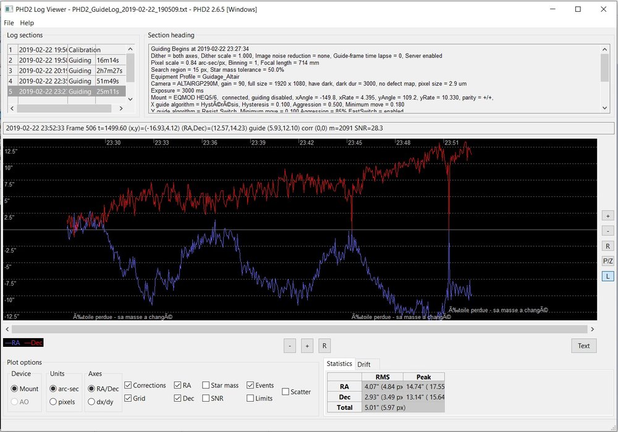Select the Guiding 16m14s log section
The height and width of the screenshot is (432, 618).
point(67,60)
